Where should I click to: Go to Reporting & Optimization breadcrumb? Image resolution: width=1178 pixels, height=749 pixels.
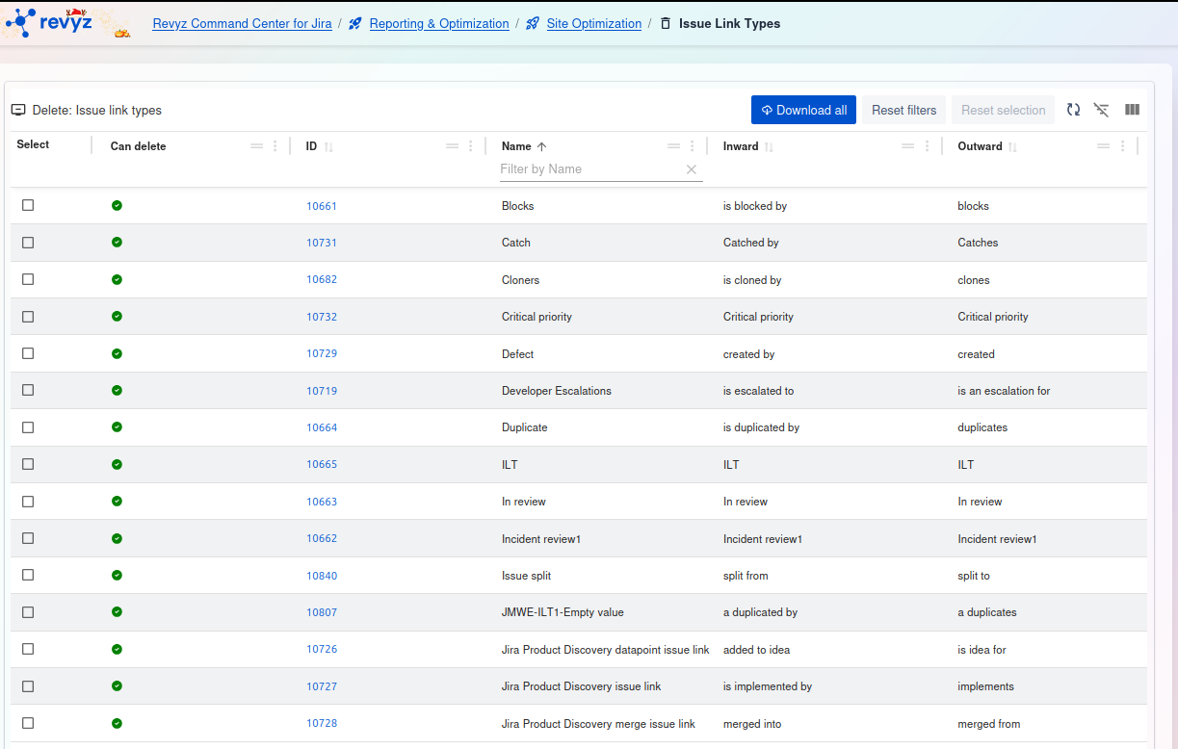[438, 24]
